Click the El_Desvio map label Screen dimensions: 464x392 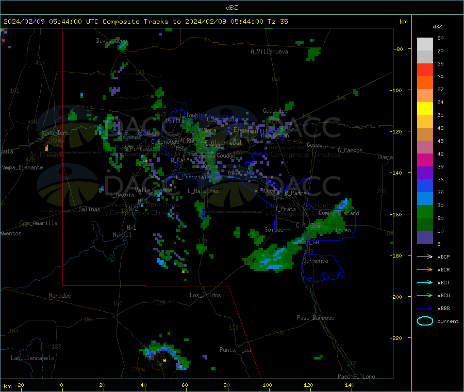coord(120,195)
